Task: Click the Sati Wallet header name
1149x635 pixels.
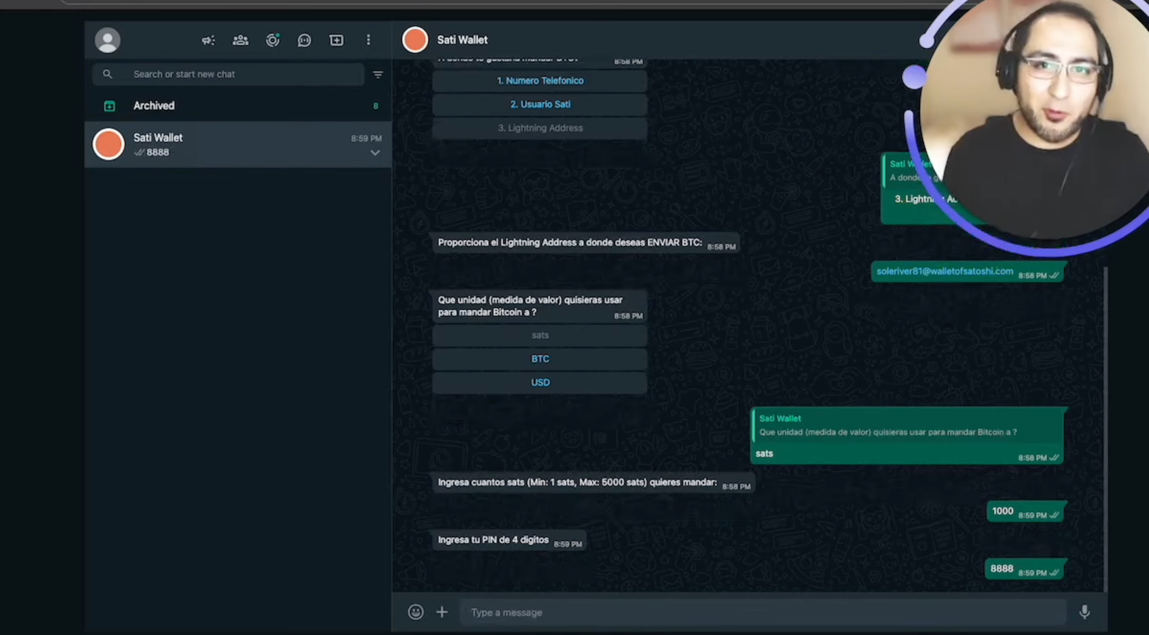Action: tap(462, 40)
